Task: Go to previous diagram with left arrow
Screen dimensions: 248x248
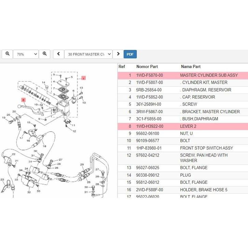Action: [58, 54]
